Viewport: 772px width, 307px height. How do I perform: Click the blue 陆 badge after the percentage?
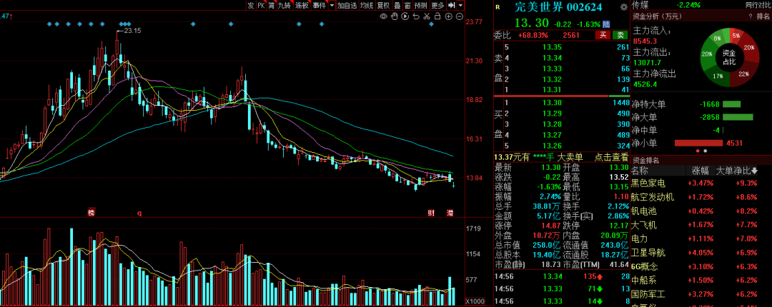tap(606, 24)
